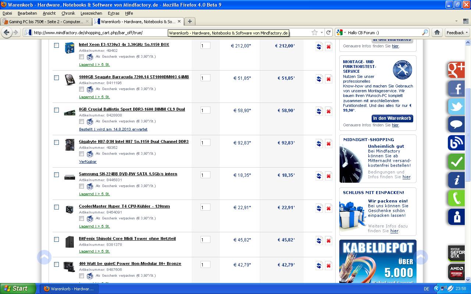Open blog feed sidebar icon

click(x=456, y=143)
